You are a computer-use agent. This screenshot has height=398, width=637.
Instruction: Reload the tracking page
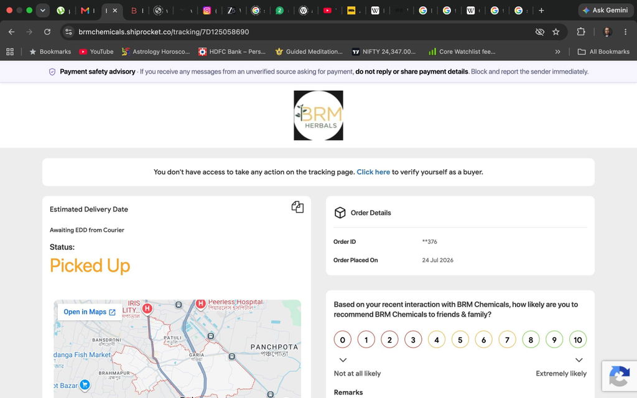[47, 32]
